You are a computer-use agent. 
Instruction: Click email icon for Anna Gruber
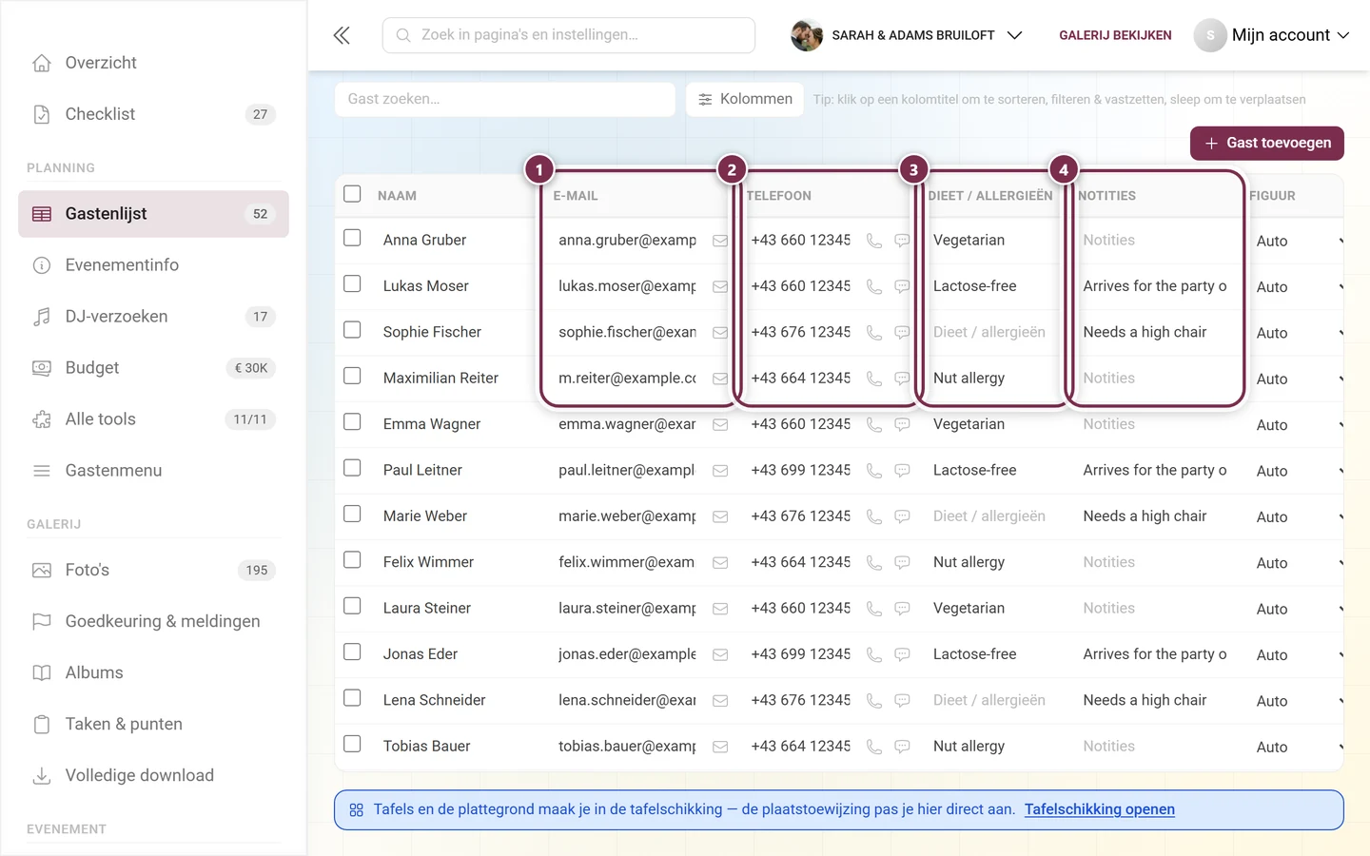pos(720,241)
